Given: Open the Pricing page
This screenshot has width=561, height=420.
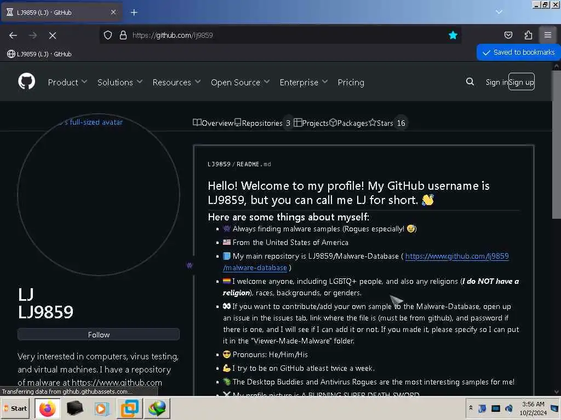Looking at the screenshot, I should coord(351,82).
